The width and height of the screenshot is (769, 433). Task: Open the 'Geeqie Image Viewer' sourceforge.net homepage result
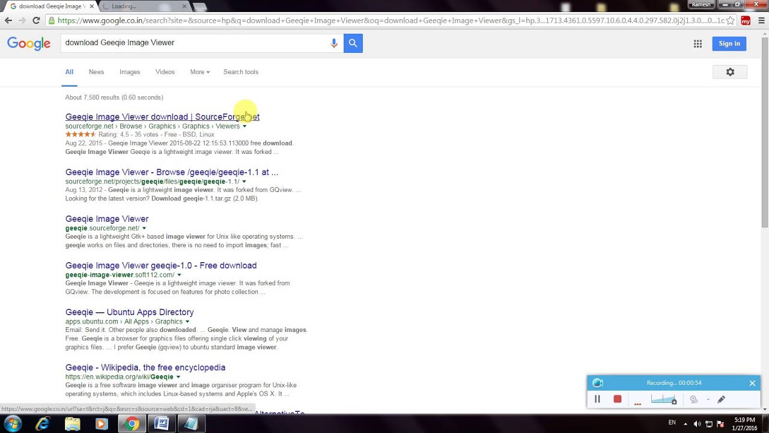pyautogui.click(x=107, y=219)
